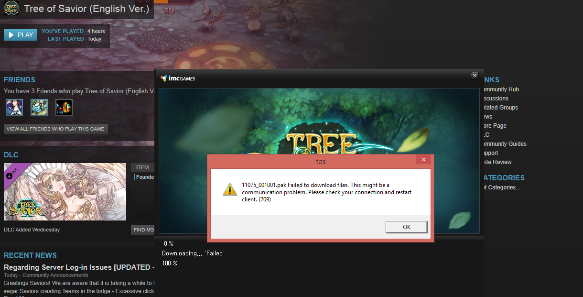
Task: Open the Regarding Server Log-in Issues news headline
Action: [x=79, y=267]
